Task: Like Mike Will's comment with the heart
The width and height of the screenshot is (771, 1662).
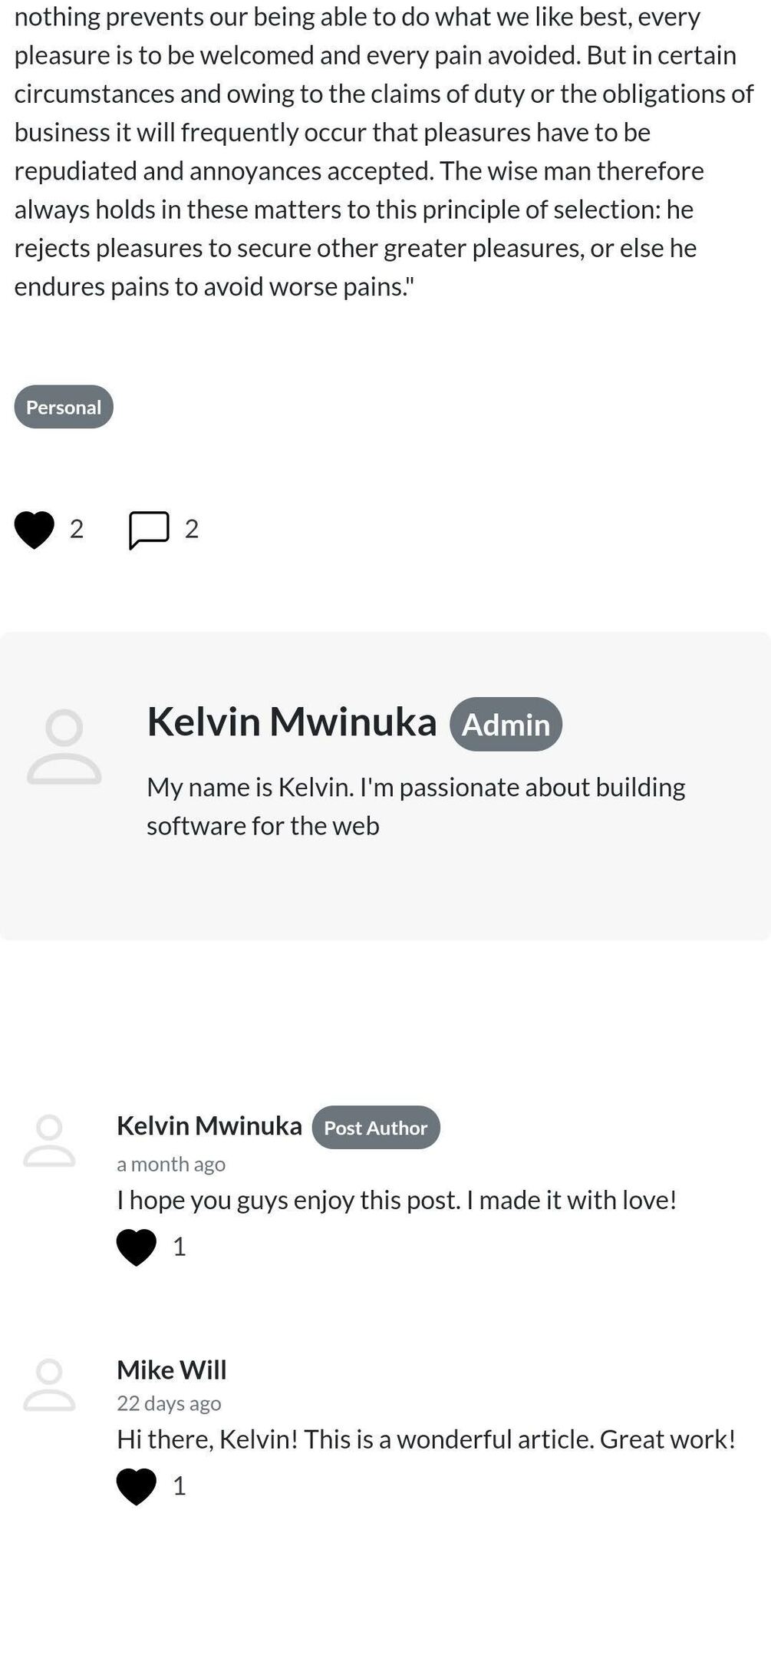Action: 137,1486
